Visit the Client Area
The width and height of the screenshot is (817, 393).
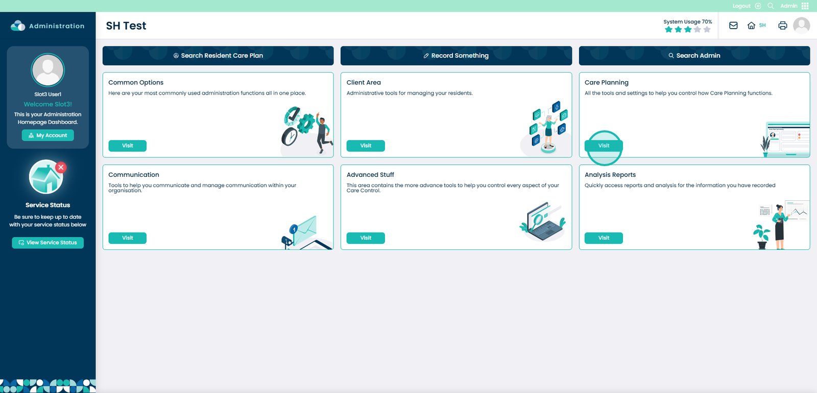click(x=366, y=146)
